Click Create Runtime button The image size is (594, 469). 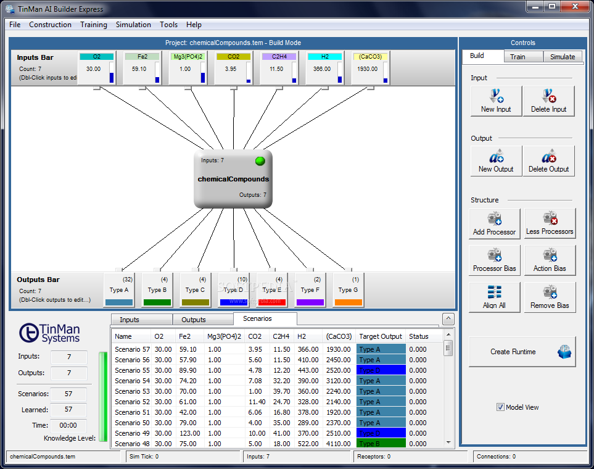click(522, 352)
